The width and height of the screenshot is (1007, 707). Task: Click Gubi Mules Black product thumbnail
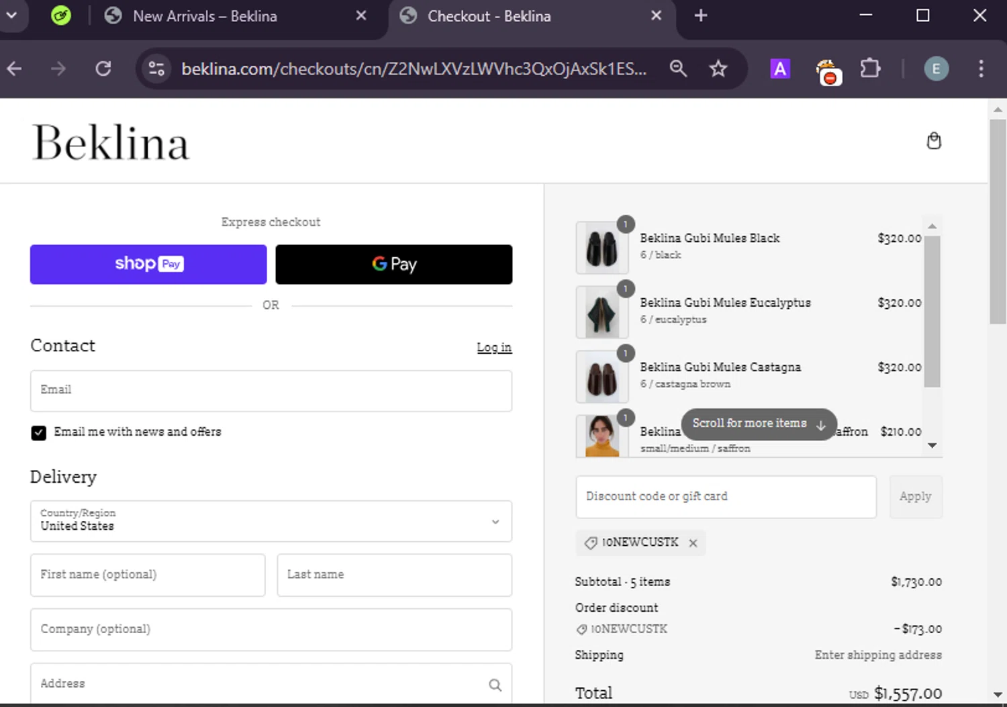tap(602, 248)
